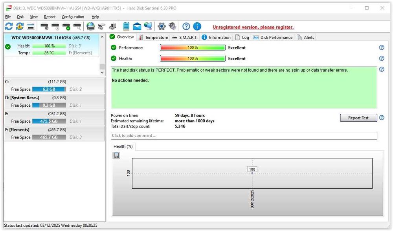Switch to the Overview tab
Screen dimensions: 393x231
(x=122, y=37)
